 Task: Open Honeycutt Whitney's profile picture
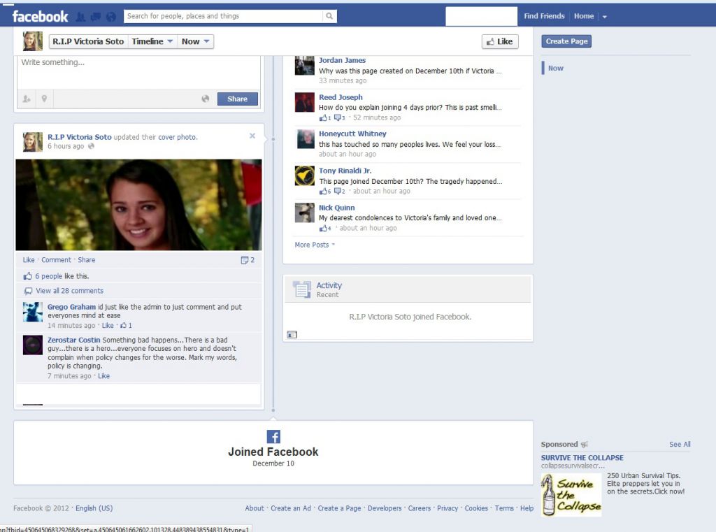(305, 139)
